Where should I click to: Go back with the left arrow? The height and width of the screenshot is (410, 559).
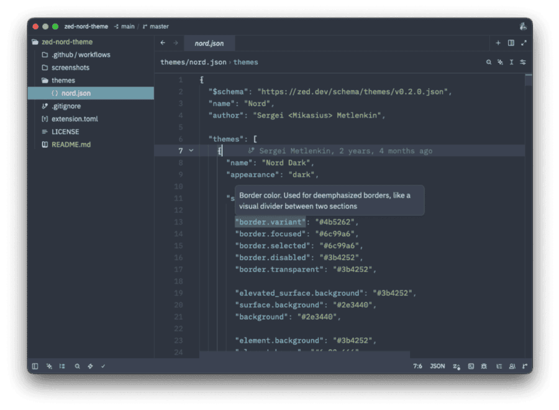(x=163, y=43)
